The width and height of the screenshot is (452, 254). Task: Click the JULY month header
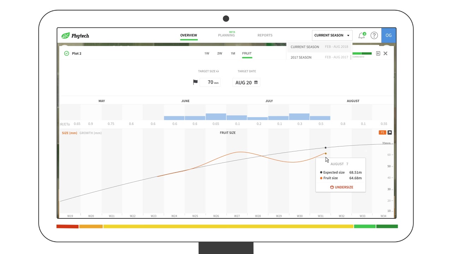[x=269, y=101]
